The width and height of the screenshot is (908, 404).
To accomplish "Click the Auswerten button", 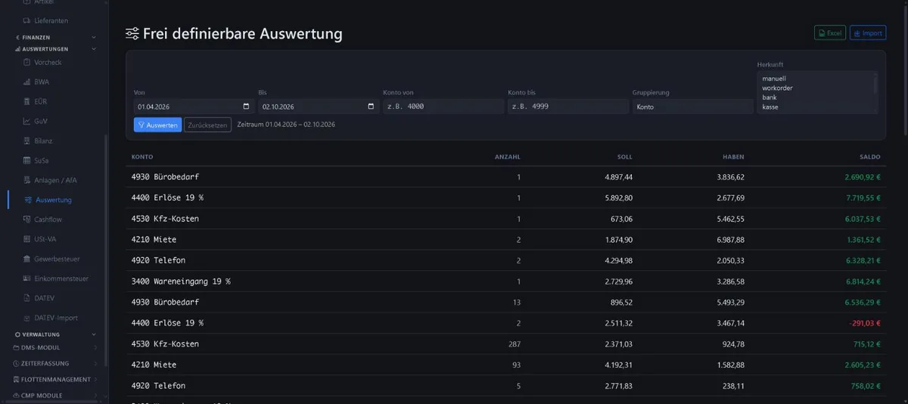I will [157, 125].
